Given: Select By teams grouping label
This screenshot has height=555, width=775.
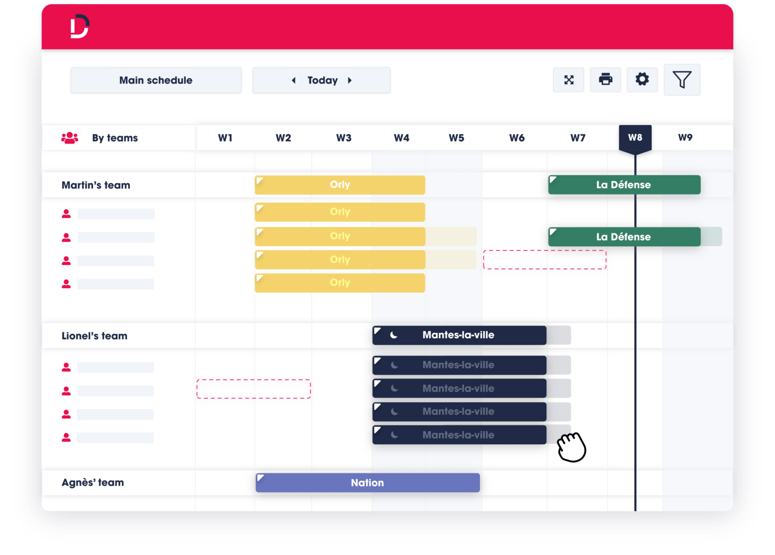Looking at the screenshot, I should (115, 138).
